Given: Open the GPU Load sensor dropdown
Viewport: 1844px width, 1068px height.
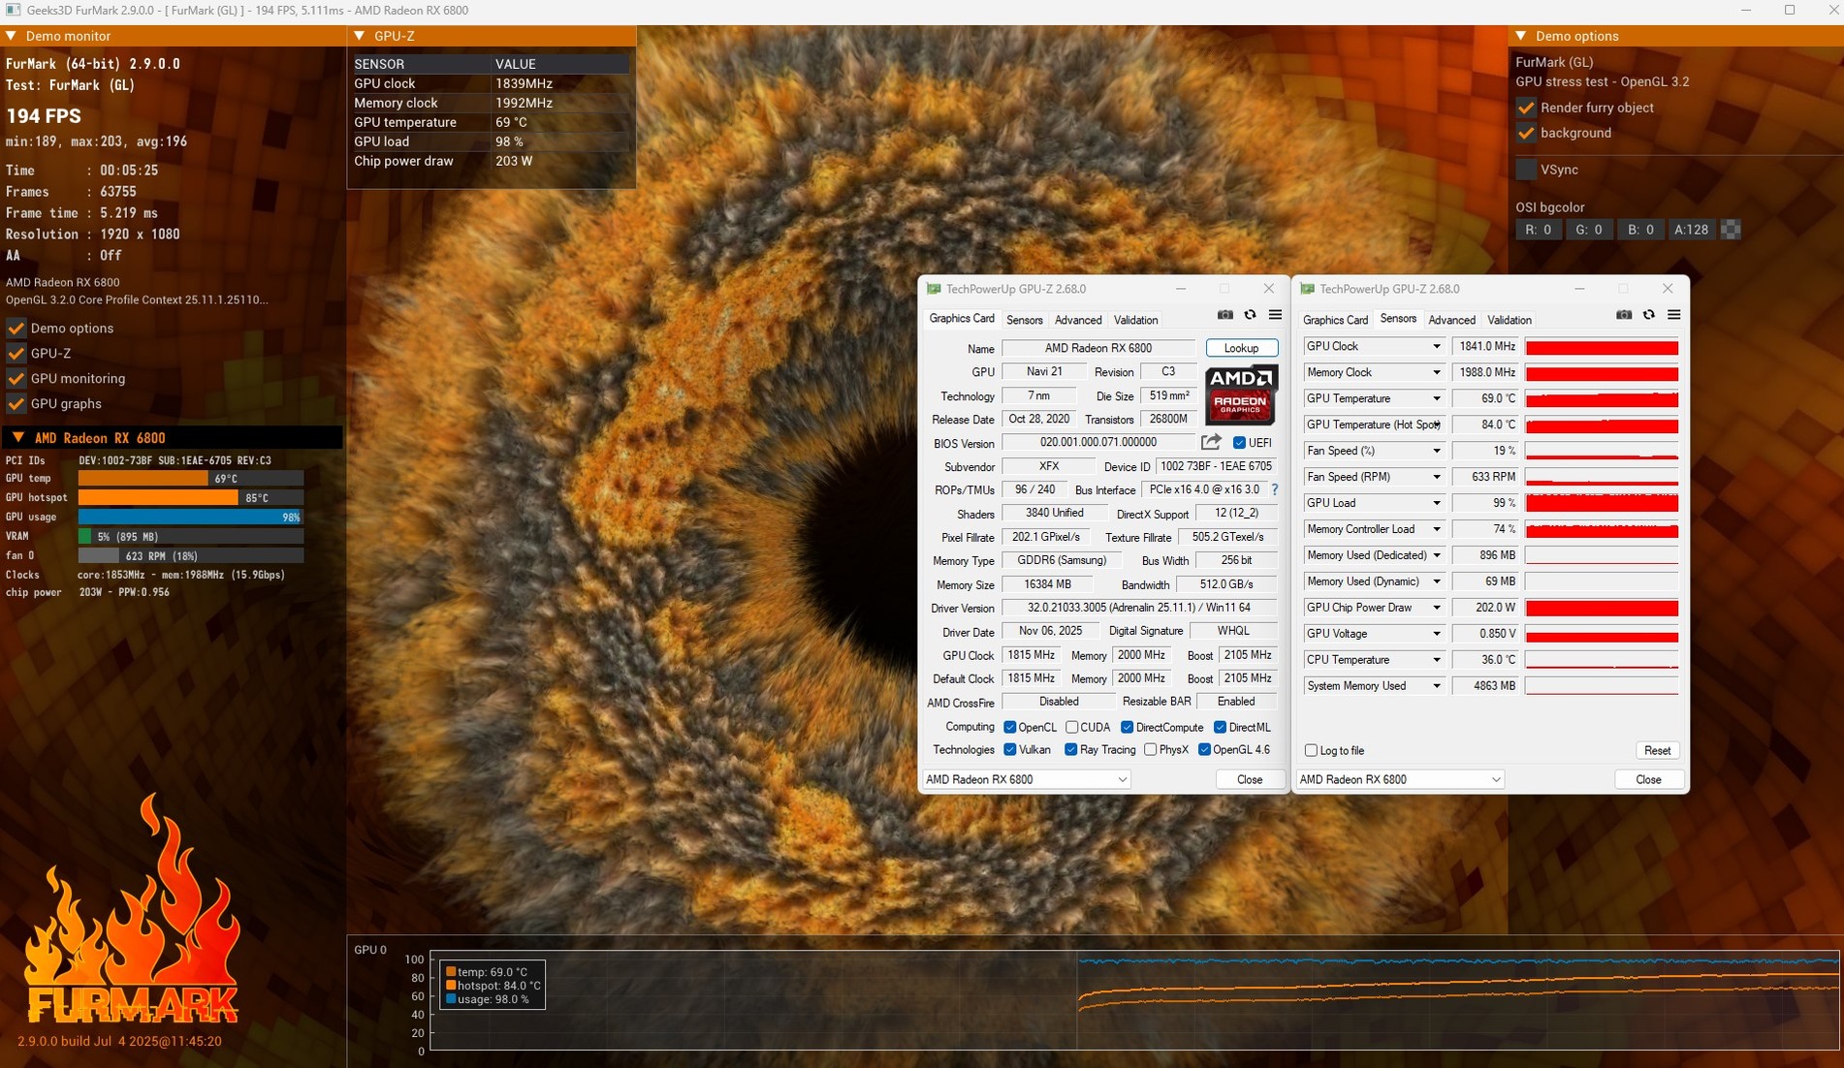Looking at the screenshot, I should tap(1436, 503).
